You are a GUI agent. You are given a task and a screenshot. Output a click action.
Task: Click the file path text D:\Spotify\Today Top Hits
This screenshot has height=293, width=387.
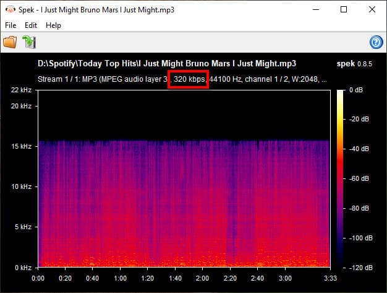87,64
